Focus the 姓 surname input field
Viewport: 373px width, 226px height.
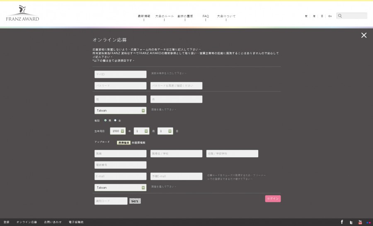(120, 99)
